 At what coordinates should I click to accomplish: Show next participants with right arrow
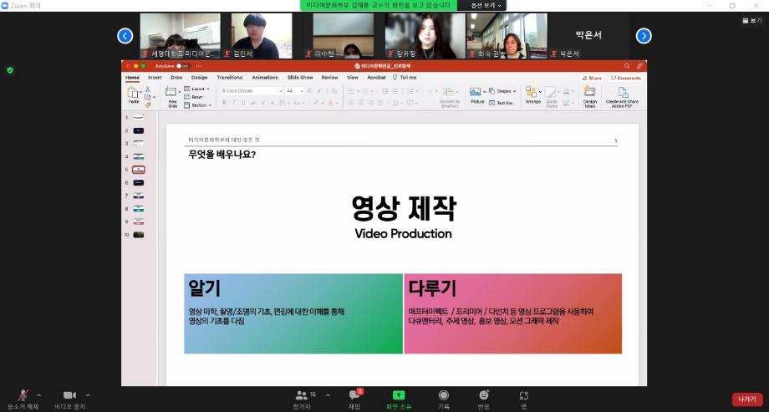(644, 35)
